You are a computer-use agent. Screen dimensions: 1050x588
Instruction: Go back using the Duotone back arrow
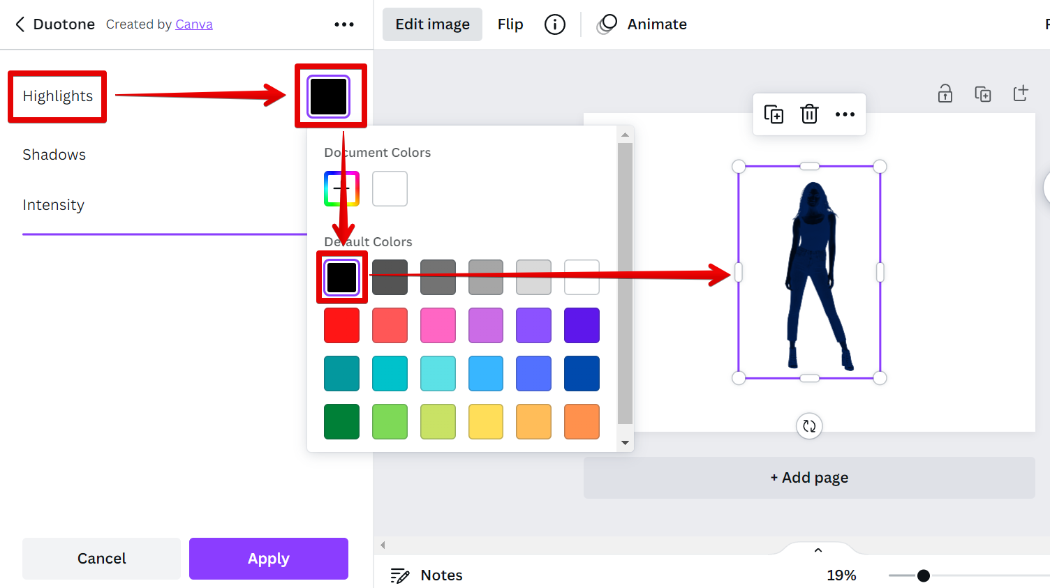tap(20, 24)
